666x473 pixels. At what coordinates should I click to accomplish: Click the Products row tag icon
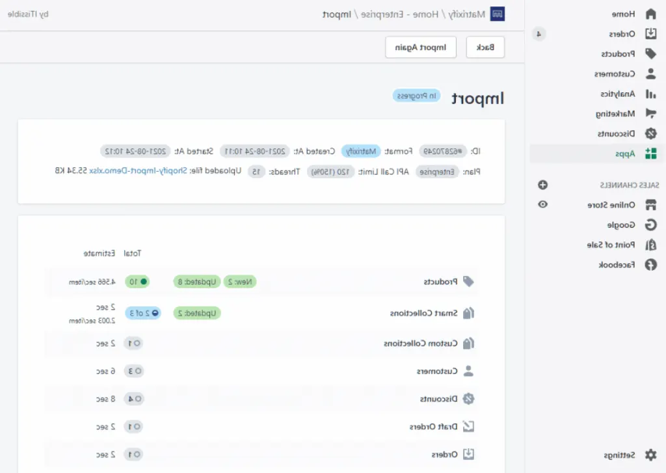(468, 282)
